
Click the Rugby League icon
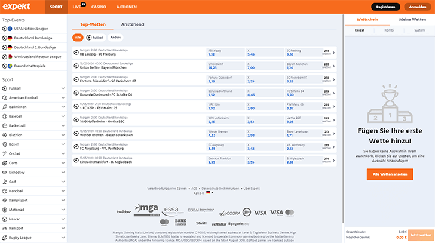[x=4, y=238]
